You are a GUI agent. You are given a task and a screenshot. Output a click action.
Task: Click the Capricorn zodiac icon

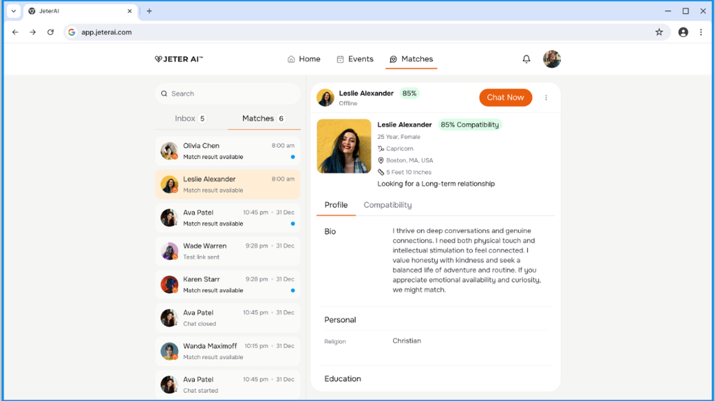click(381, 149)
